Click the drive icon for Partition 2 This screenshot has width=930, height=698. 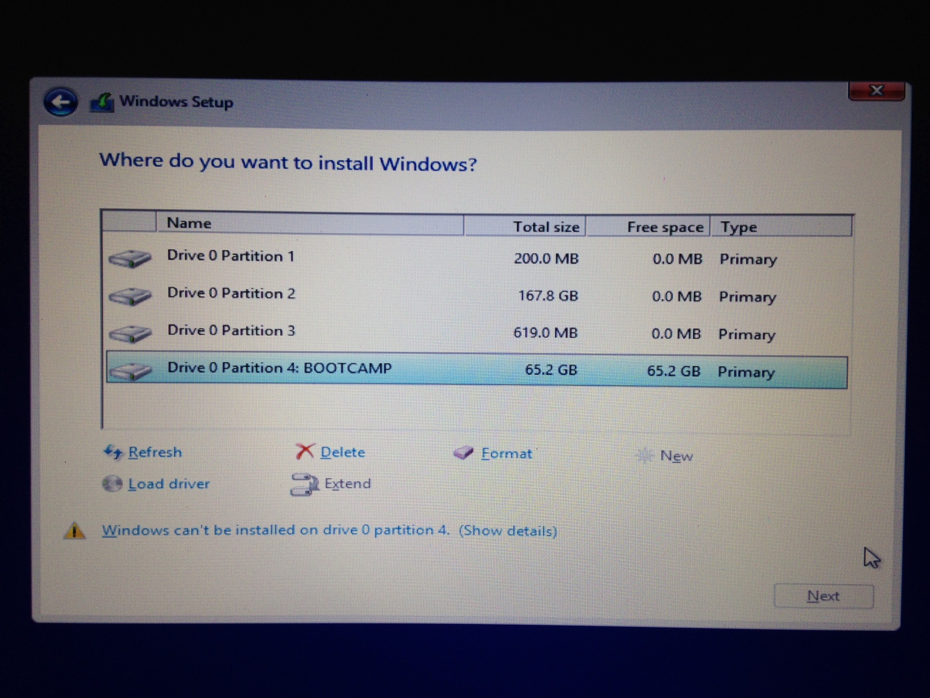point(130,296)
